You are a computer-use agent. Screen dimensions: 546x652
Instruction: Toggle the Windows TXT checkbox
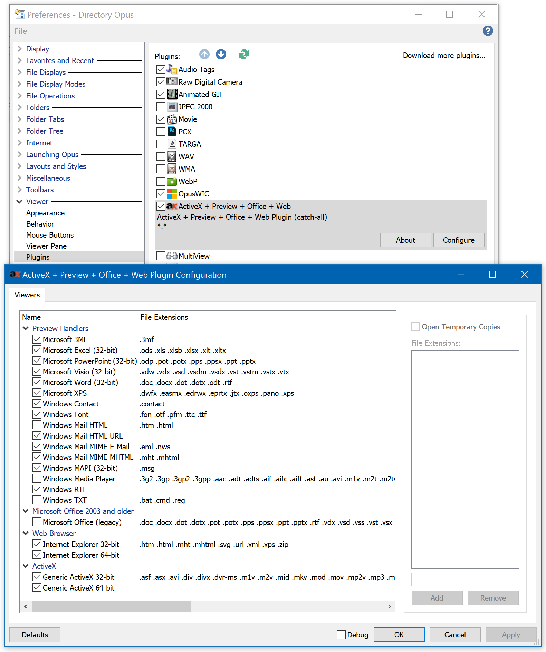pos(37,500)
